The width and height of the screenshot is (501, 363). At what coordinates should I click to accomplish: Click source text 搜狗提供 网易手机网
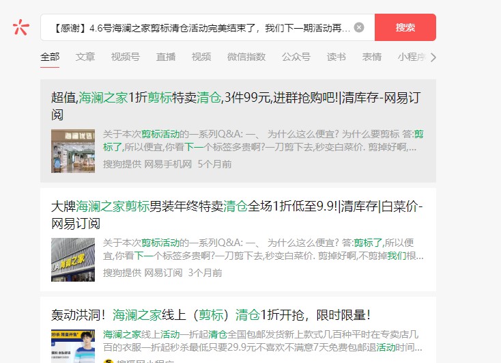click(x=147, y=164)
